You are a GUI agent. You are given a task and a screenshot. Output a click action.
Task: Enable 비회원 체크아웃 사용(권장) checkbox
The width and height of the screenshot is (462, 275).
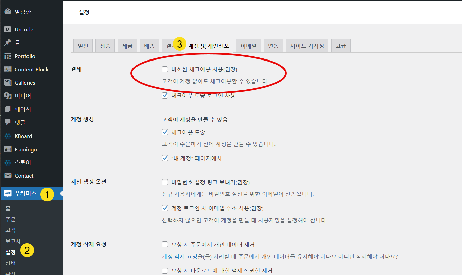click(x=165, y=69)
